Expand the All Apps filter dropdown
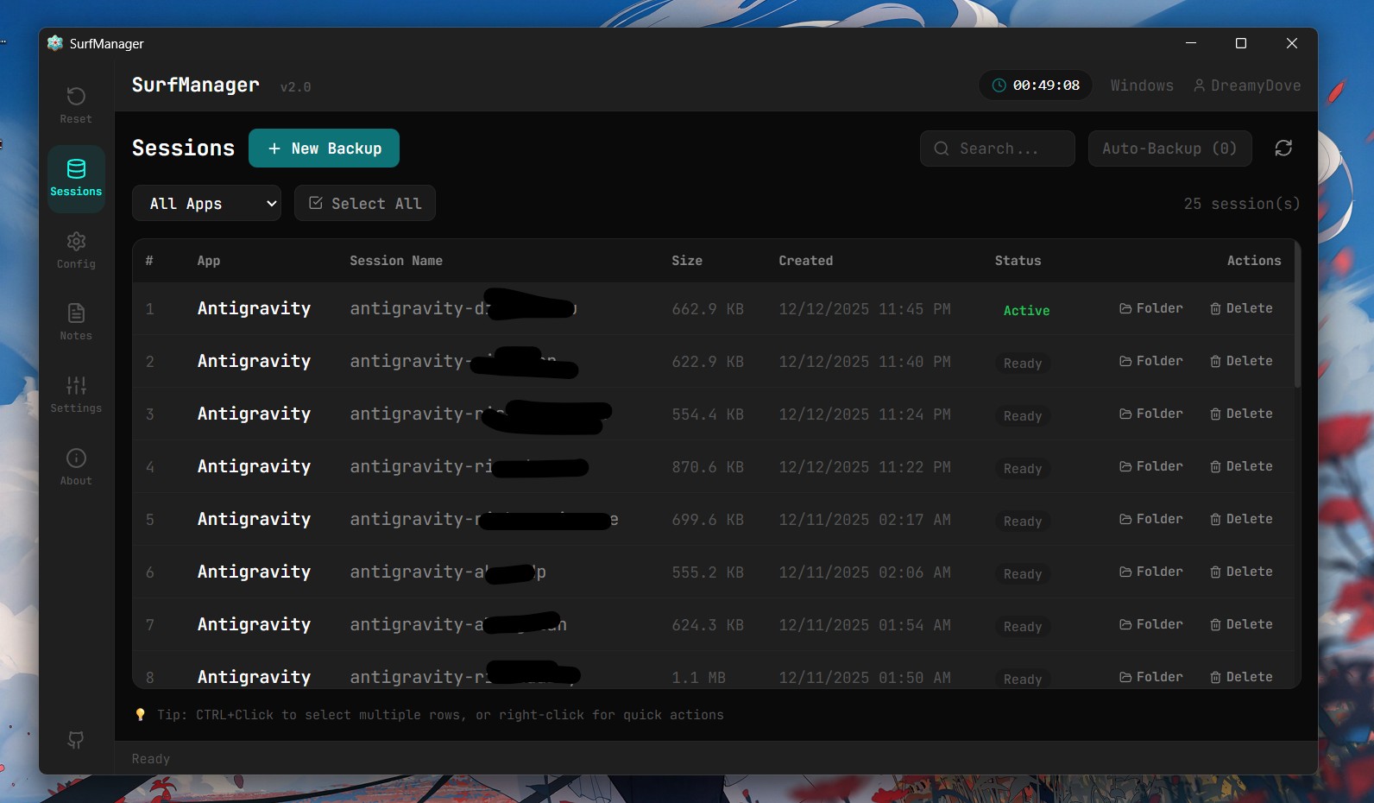Screen dimensions: 1374x803 (206, 204)
